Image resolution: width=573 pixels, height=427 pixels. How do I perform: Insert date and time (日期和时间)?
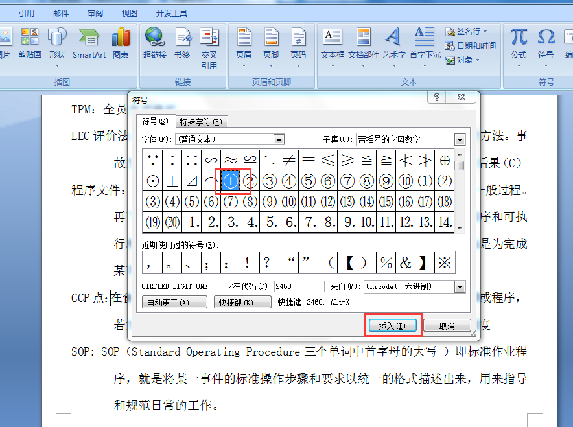click(x=471, y=45)
